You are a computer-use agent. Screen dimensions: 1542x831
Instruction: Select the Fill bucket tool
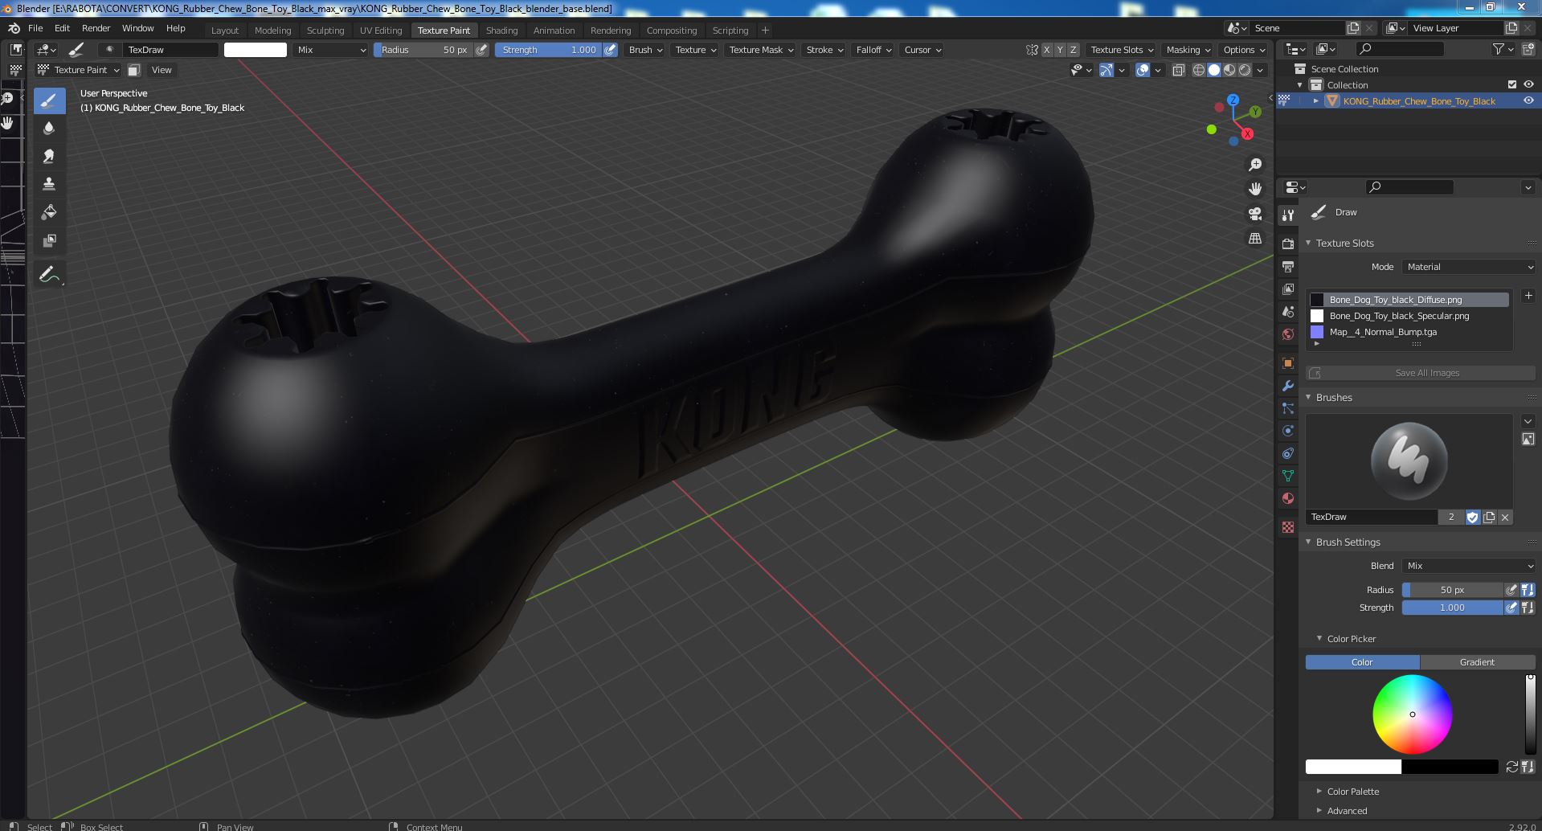point(49,212)
